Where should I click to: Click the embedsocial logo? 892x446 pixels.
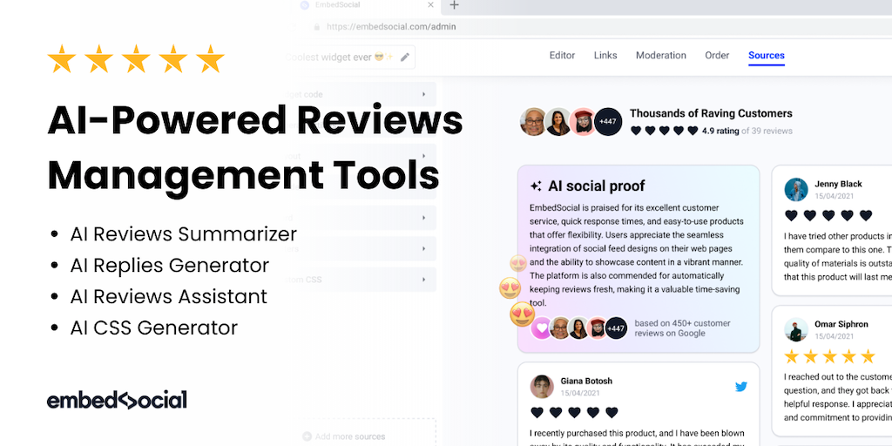[117, 401]
